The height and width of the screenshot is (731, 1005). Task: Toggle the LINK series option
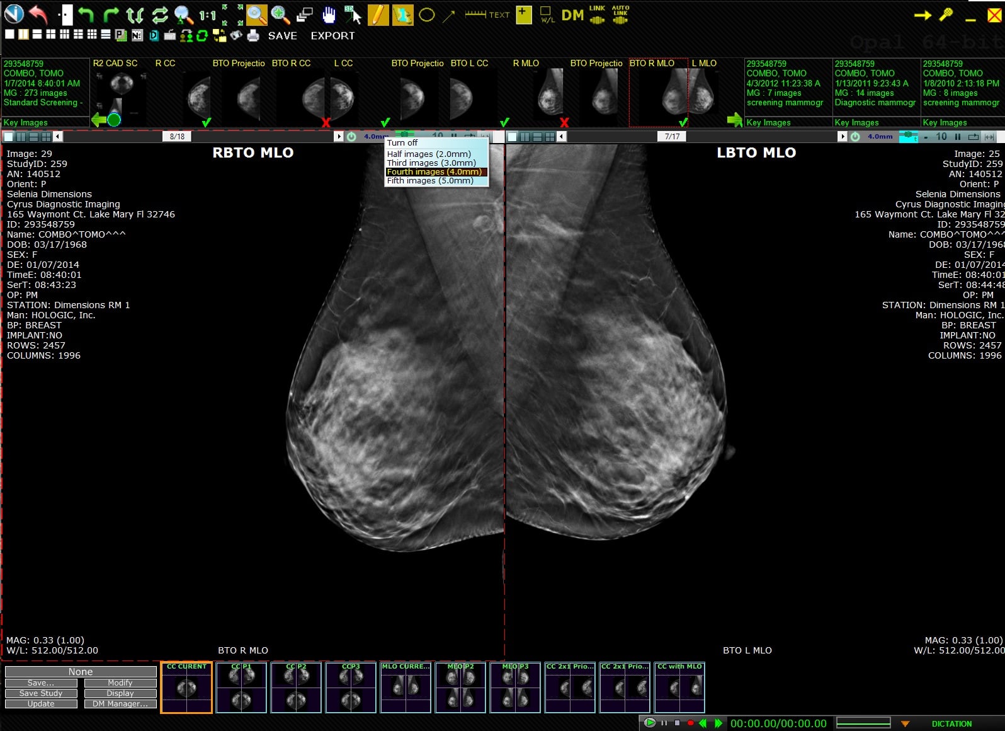click(x=597, y=14)
